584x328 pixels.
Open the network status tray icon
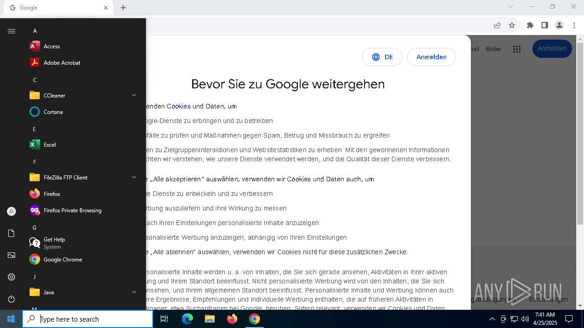pos(514,319)
